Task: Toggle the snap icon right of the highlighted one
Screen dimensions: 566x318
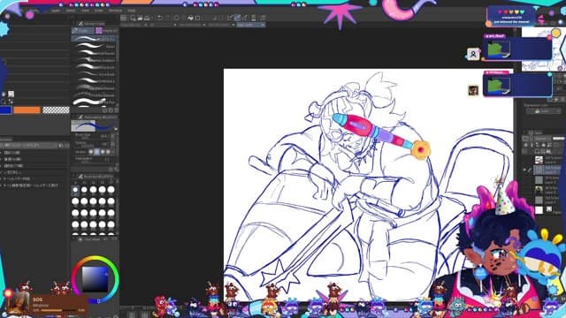Action: [x=245, y=18]
